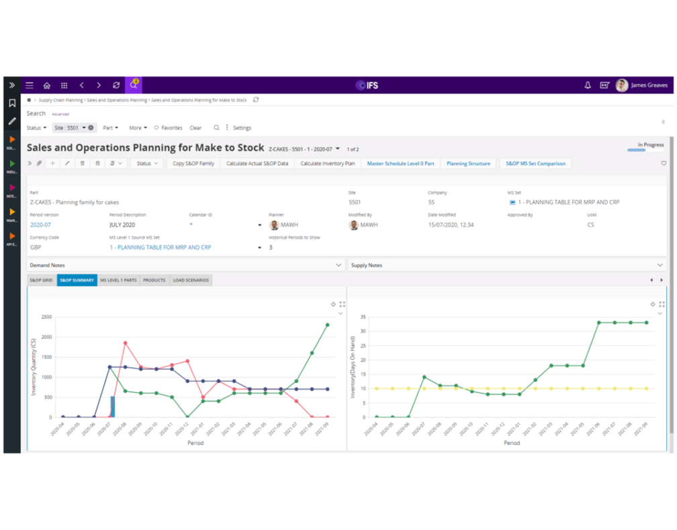Mark record as favorite with the heart icon

664,163
